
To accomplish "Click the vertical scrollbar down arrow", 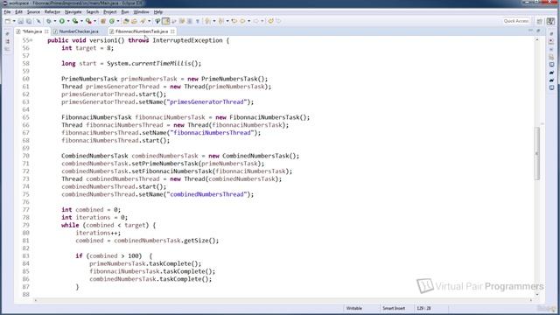I will point(536,295).
